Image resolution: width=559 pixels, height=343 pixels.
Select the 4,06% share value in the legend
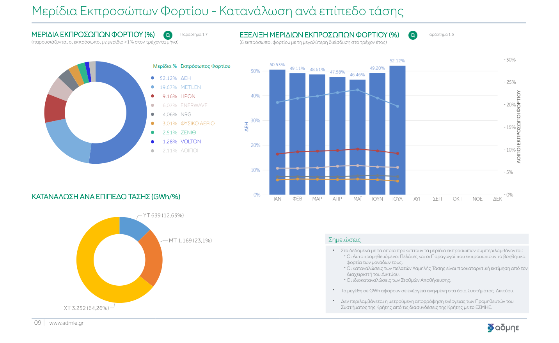(170, 115)
